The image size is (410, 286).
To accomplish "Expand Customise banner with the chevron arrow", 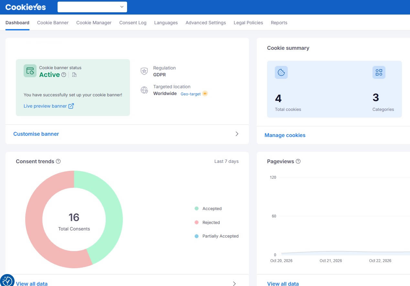I will pos(237,134).
